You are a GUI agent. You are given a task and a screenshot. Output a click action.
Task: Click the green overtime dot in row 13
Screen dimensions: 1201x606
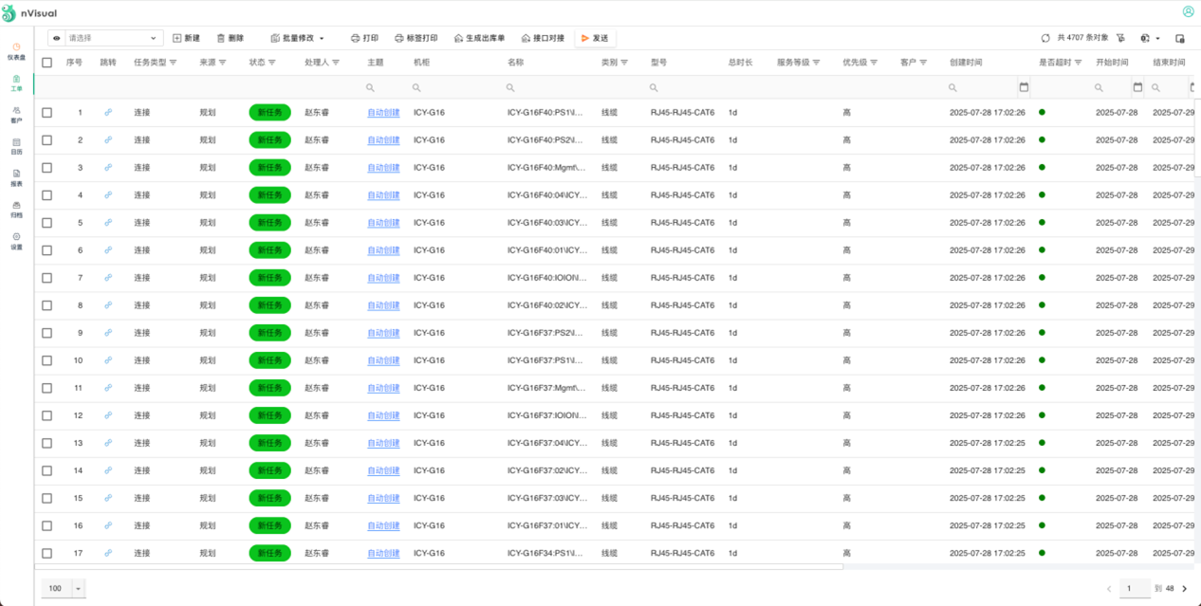point(1043,443)
